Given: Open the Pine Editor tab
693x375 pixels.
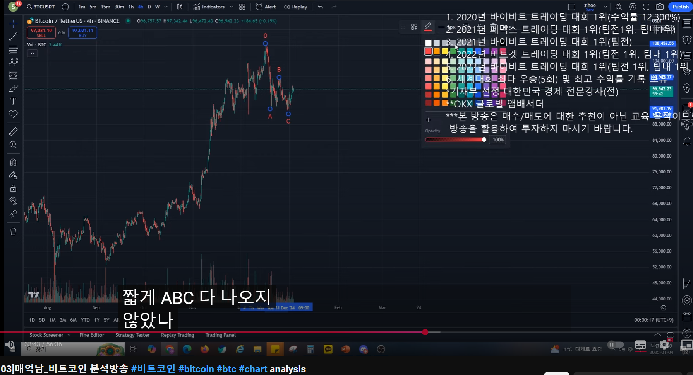Looking at the screenshot, I should point(92,335).
